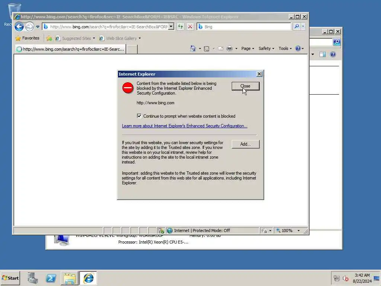Open Windows Explorer from taskbar

(70, 278)
